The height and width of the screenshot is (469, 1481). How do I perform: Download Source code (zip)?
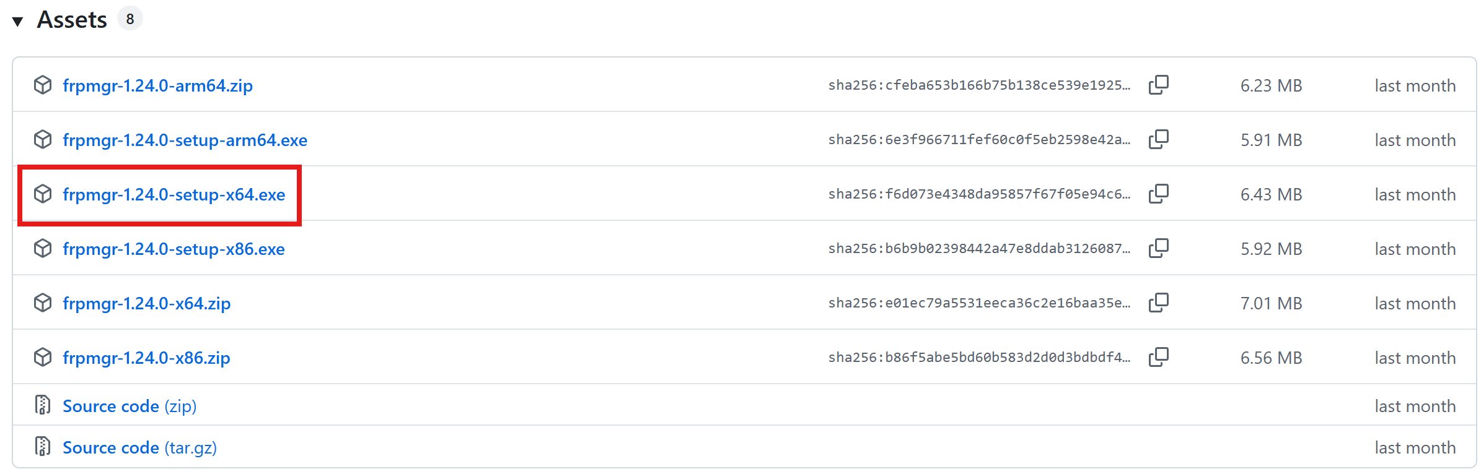click(130, 406)
